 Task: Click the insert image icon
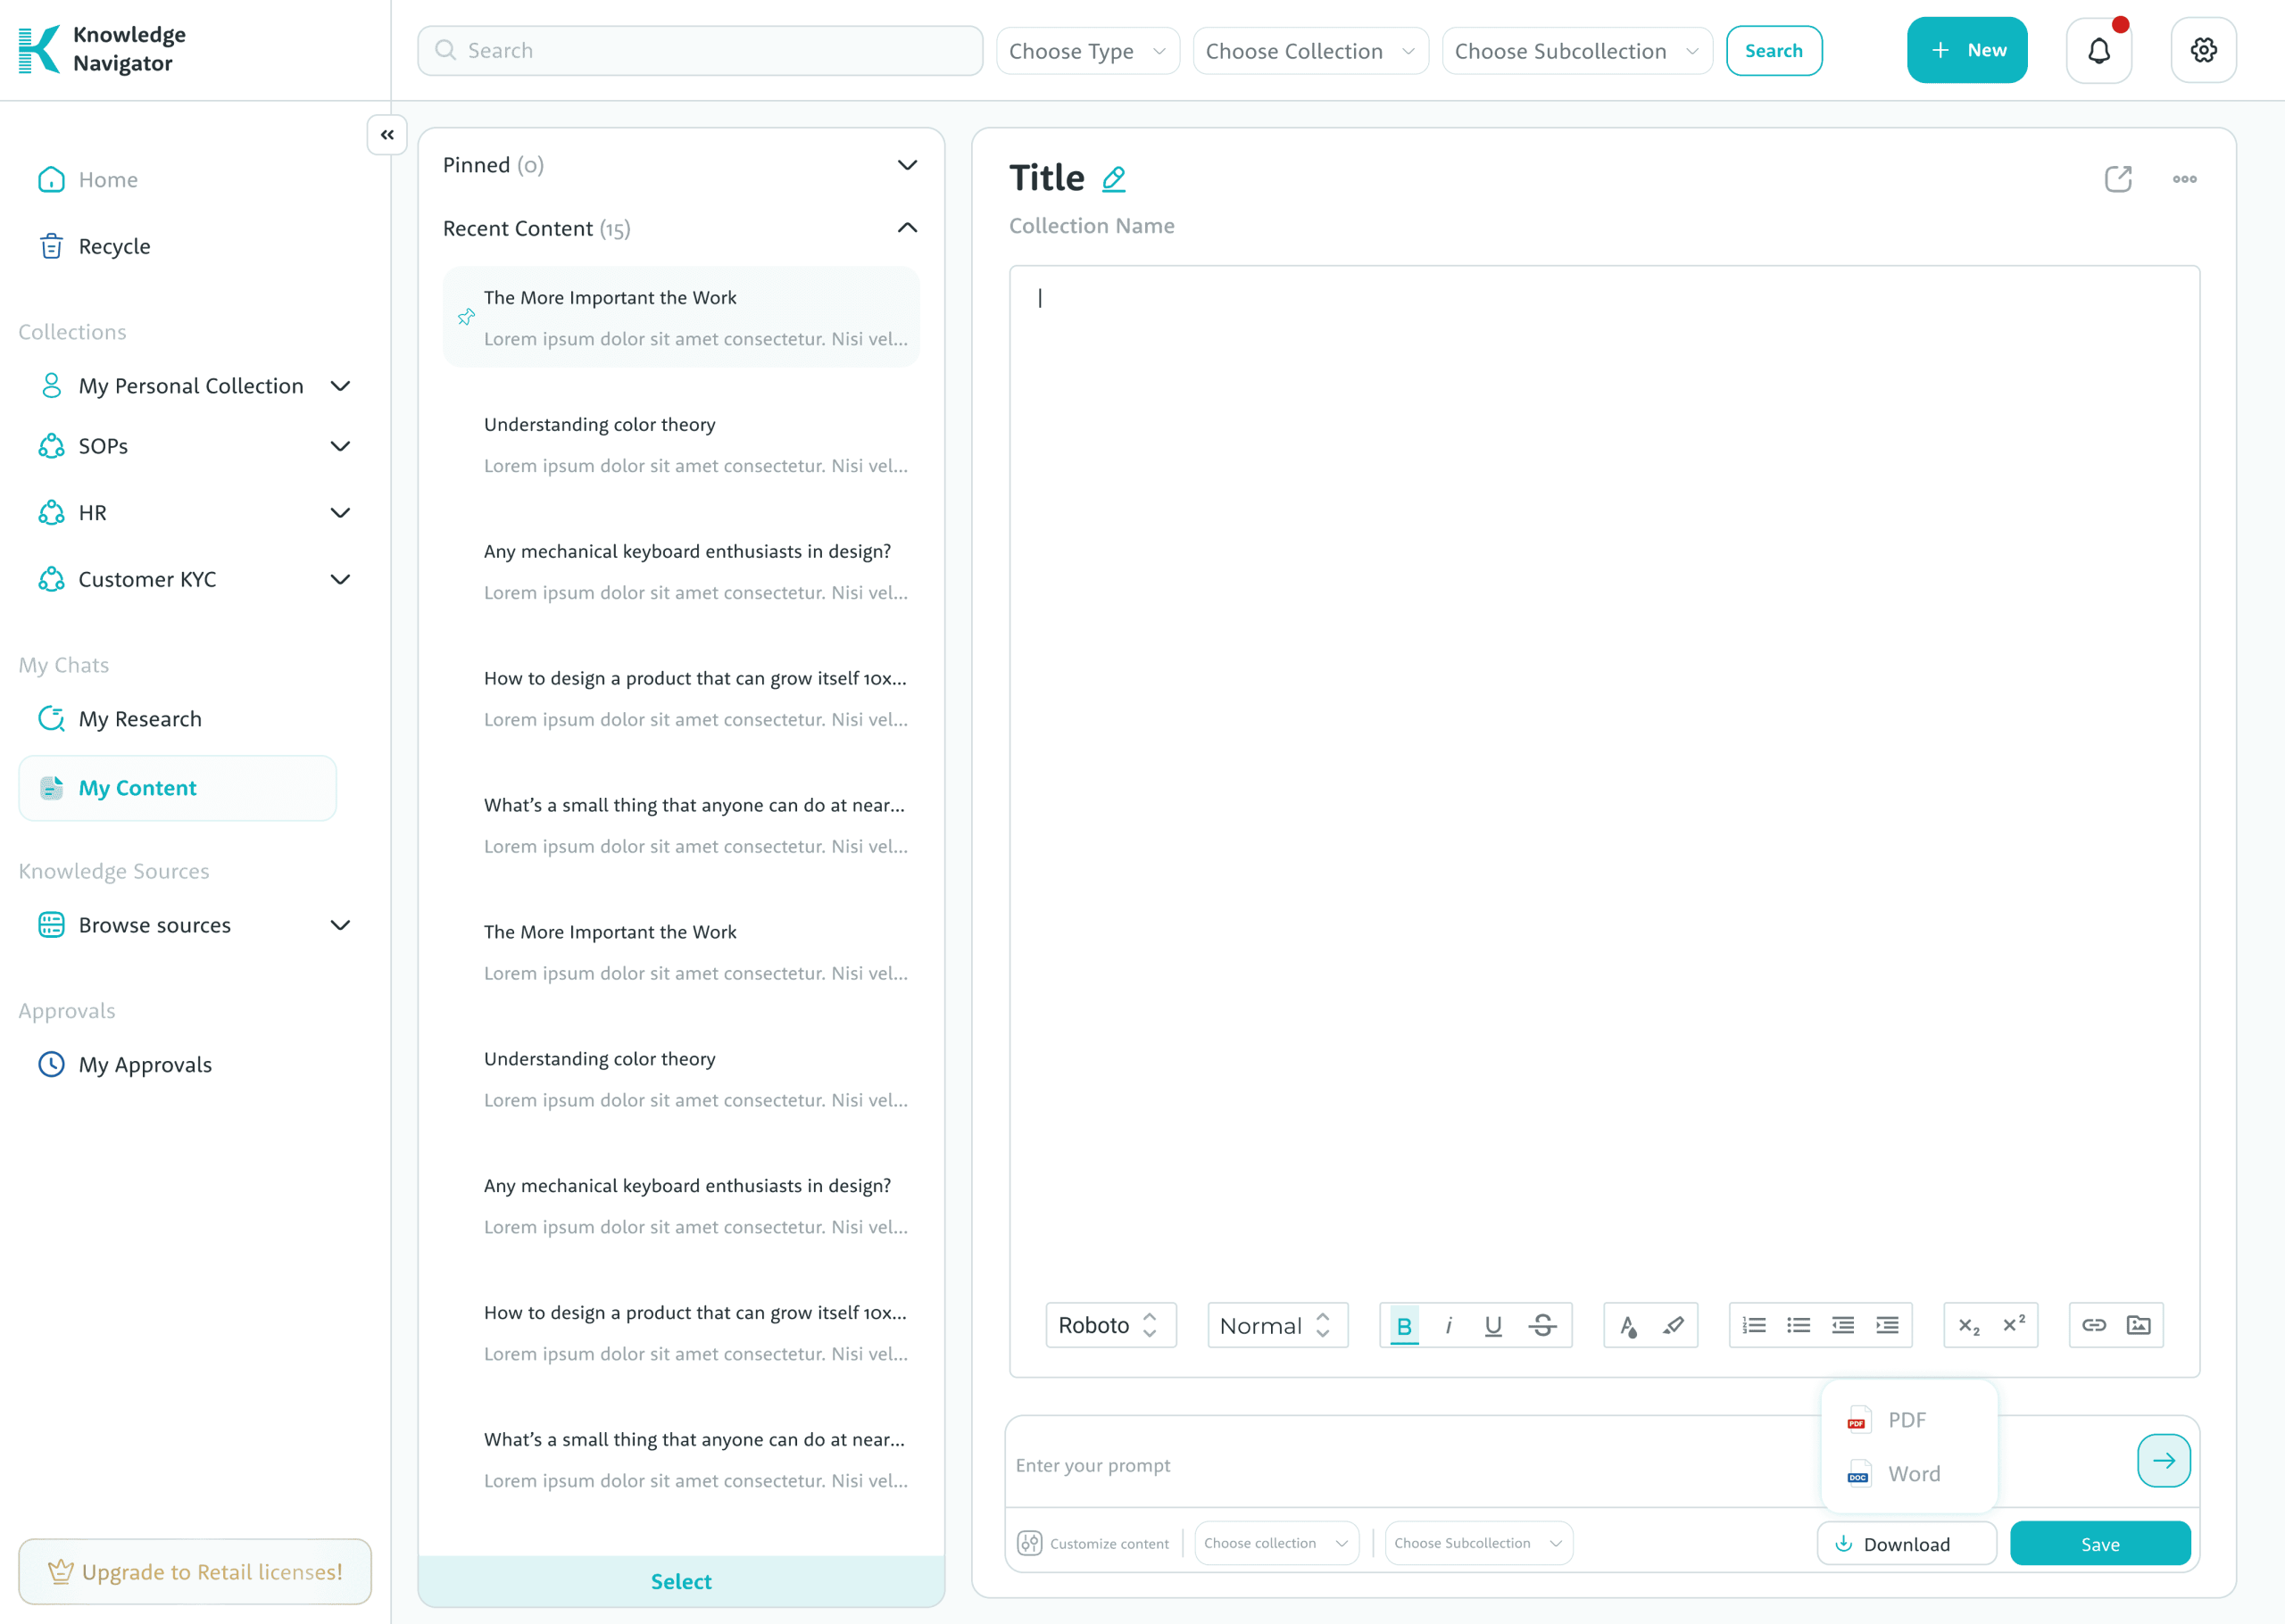point(2138,1325)
